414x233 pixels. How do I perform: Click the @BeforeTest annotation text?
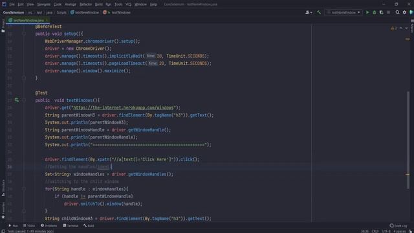(x=49, y=27)
